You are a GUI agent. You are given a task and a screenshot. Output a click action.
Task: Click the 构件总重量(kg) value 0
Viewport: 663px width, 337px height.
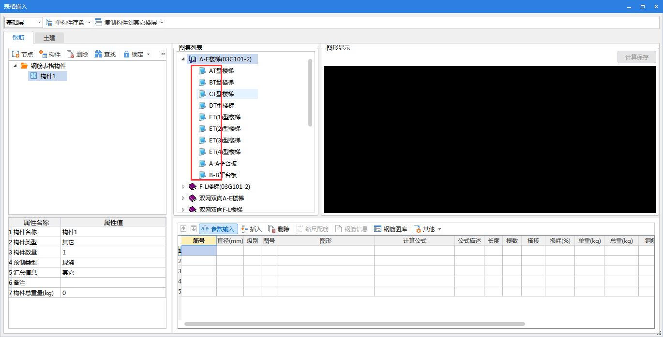[x=113, y=293]
